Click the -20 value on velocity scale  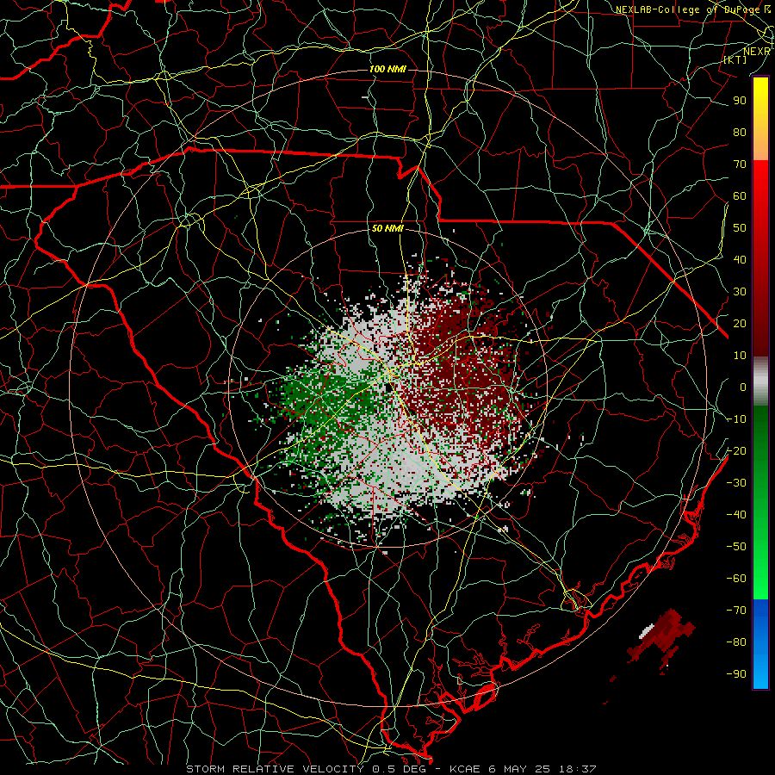pos(736,450)
